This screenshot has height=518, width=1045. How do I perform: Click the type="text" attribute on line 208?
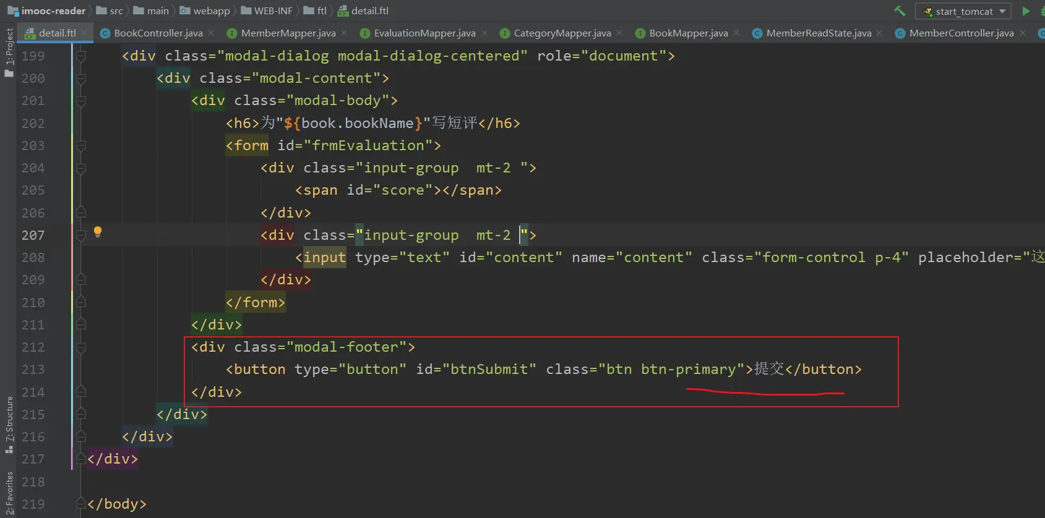click(x=403, y=257)
